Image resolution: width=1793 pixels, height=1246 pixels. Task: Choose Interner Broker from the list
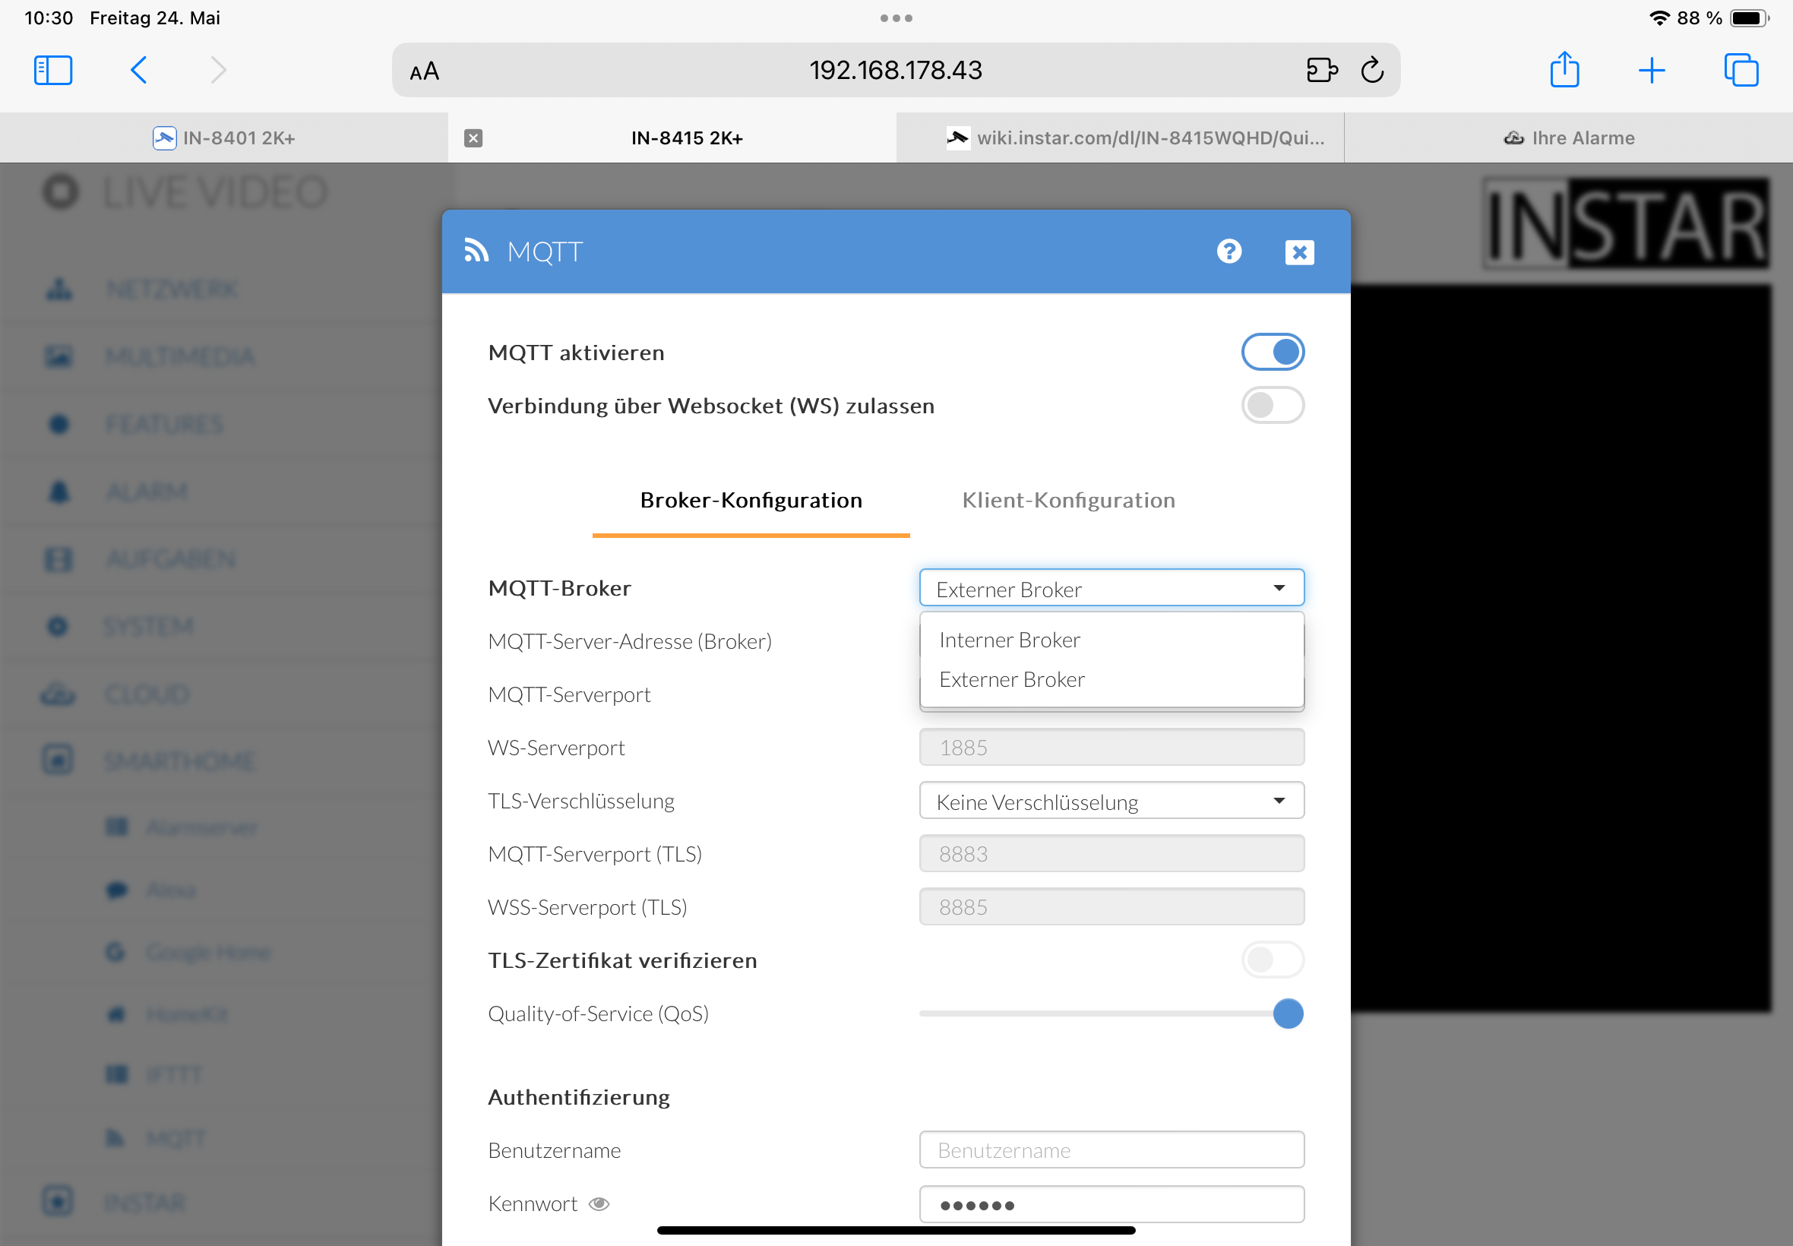[x=1009, y=640]
